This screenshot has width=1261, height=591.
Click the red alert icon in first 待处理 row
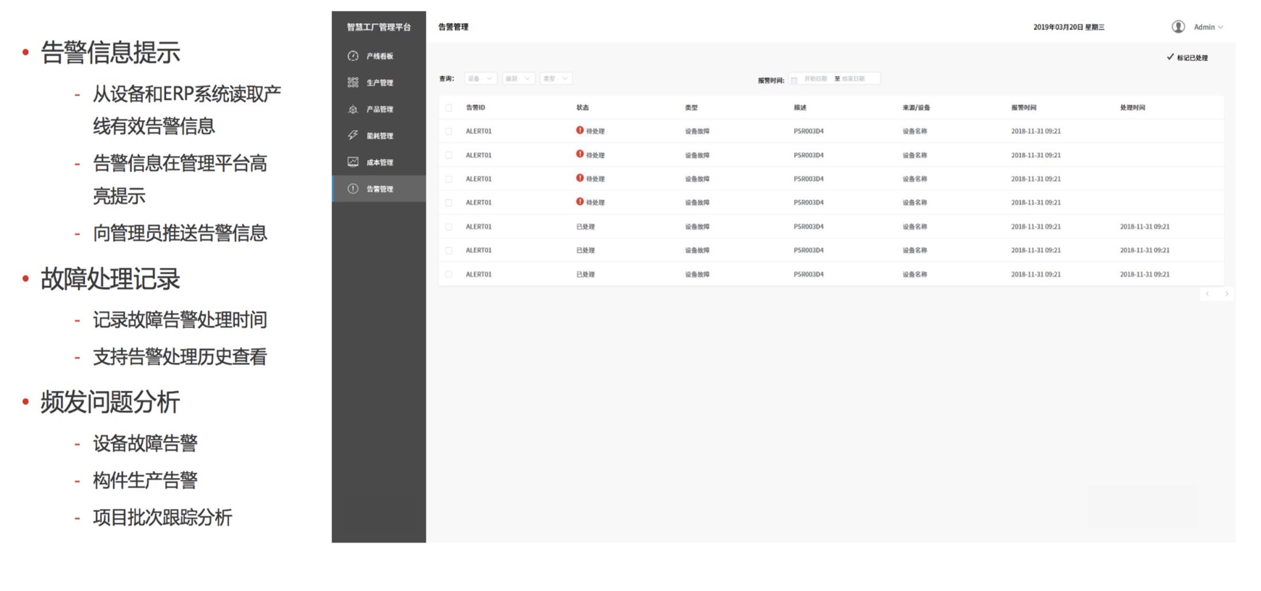pos(580,130)
